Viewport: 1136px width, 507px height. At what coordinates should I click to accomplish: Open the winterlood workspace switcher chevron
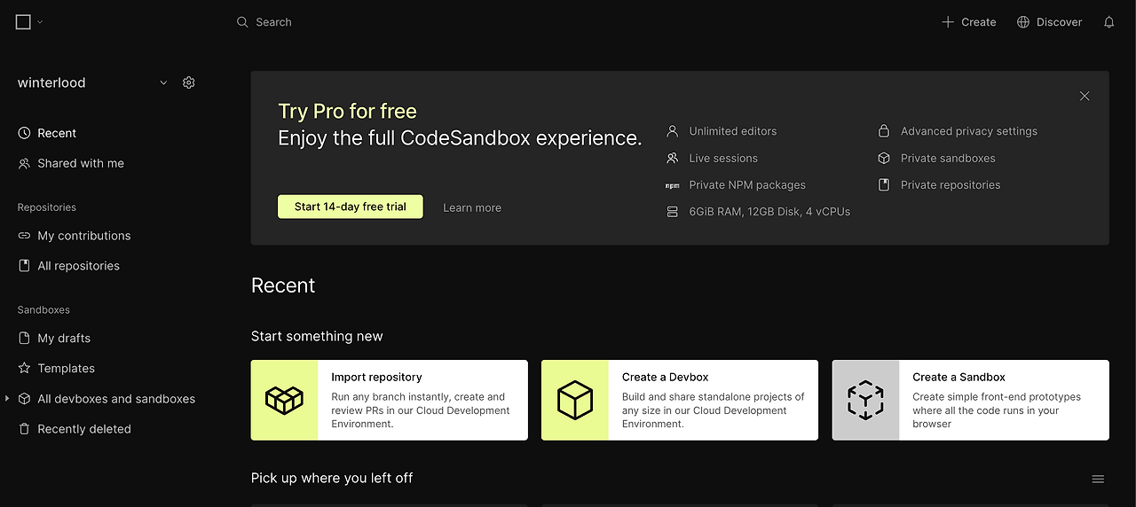click(x=163, y=82)
